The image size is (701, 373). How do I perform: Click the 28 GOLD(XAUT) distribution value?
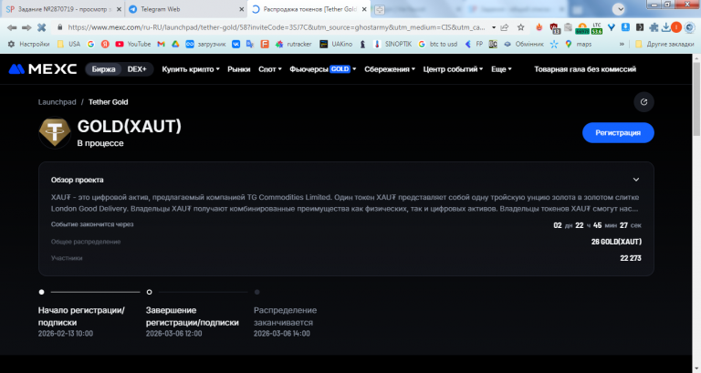[616, 242]
